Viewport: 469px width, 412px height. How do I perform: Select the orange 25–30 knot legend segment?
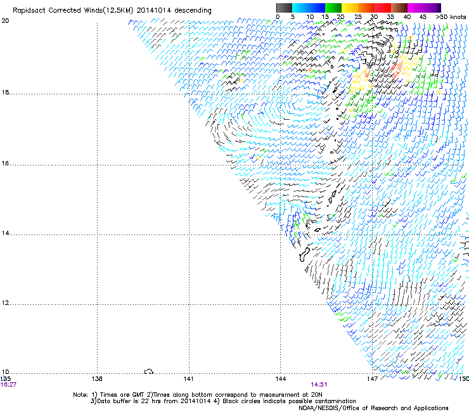366,8
